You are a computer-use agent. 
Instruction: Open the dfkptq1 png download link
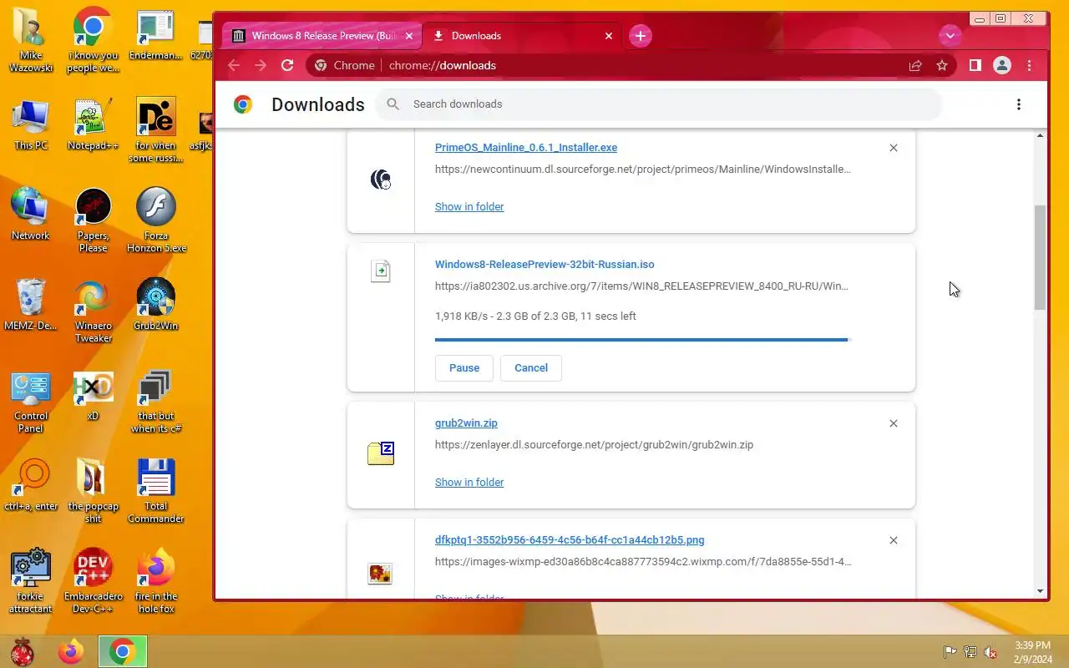coord(570,540)
